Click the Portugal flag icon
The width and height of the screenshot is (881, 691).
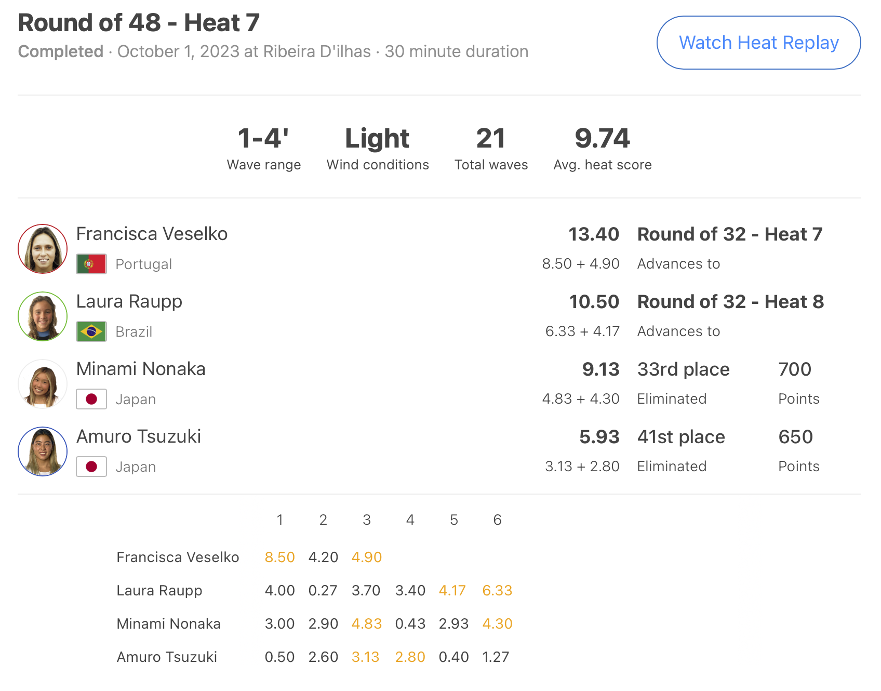pyautogui.click(x=91, y=264)
